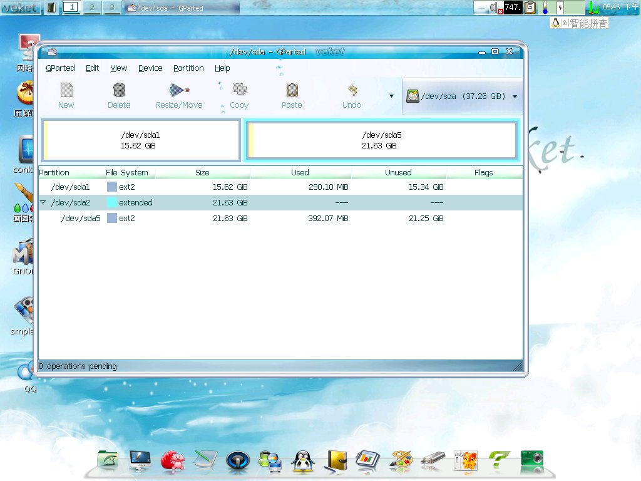Click the thermometer temperature tray icon
The height and width of the screenshot is (481, 641).
click(x=545, y=8)
